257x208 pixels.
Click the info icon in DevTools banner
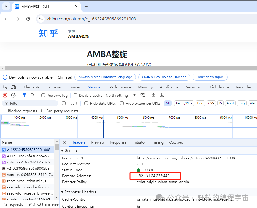click(x=5, y=77)
